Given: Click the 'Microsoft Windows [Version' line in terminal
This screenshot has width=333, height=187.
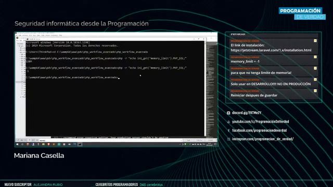Looking at the screenshot, I should pos(58,43).
